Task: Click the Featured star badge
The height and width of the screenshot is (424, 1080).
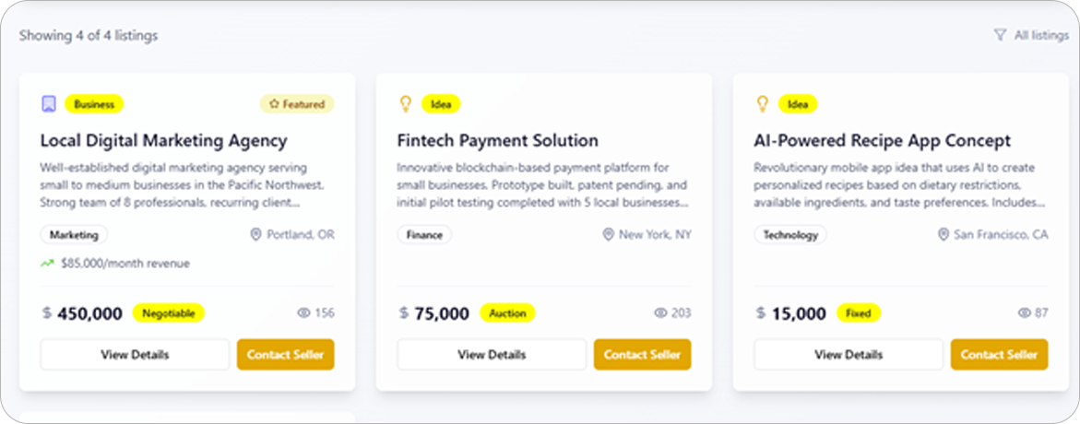Action: 297,104
